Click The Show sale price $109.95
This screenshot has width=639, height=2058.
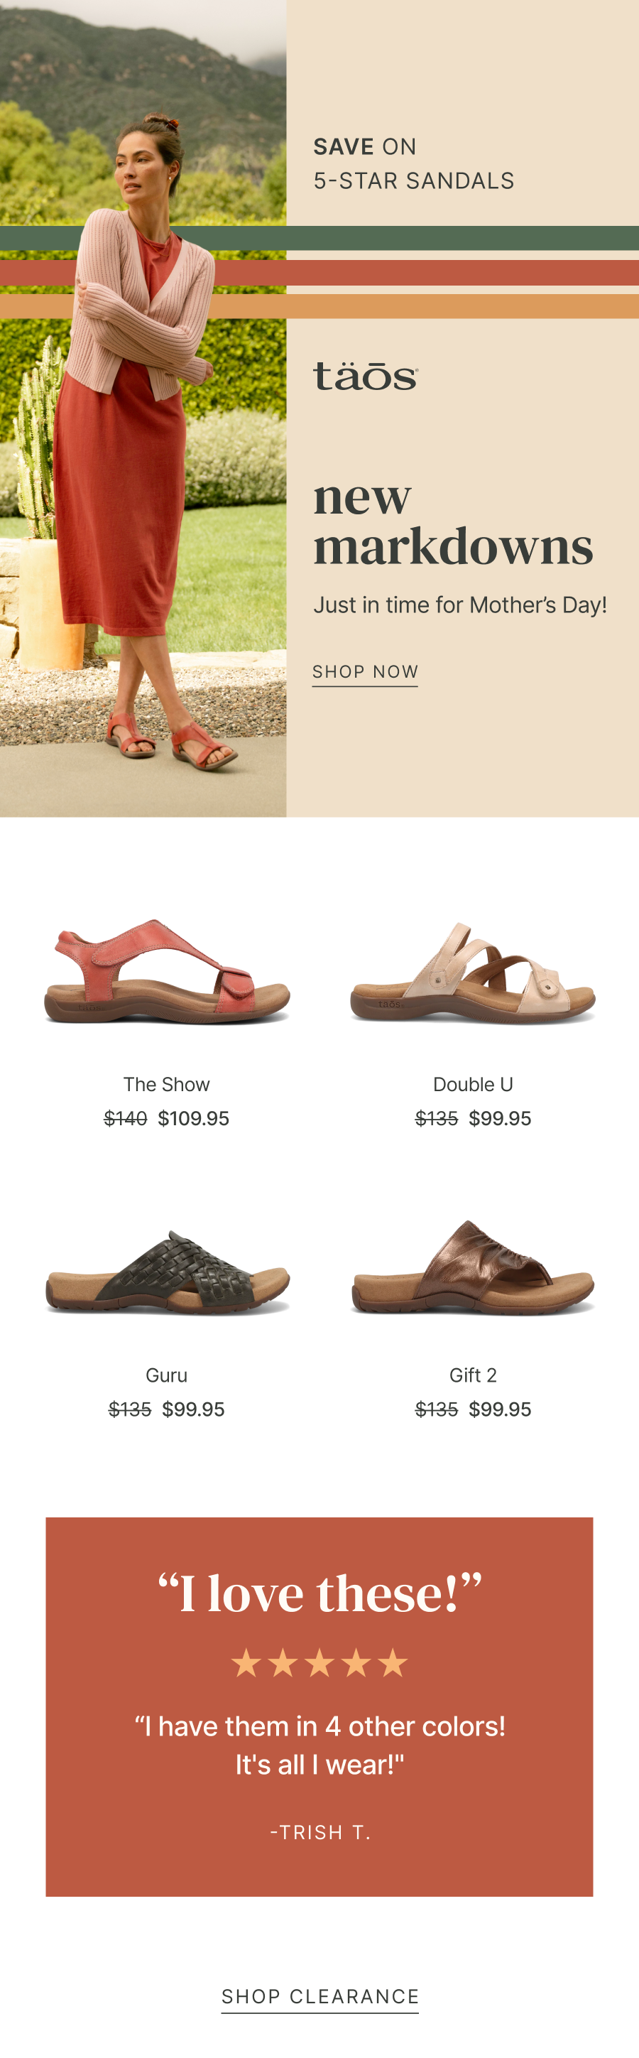[193, 1117]
